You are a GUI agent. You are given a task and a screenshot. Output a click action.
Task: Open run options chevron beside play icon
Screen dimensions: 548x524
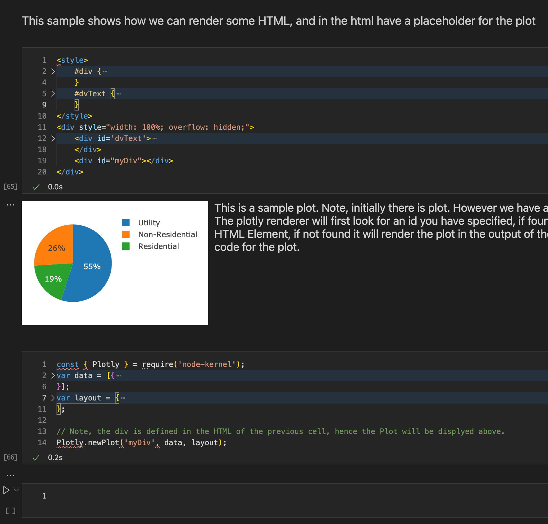pos(16,490)
